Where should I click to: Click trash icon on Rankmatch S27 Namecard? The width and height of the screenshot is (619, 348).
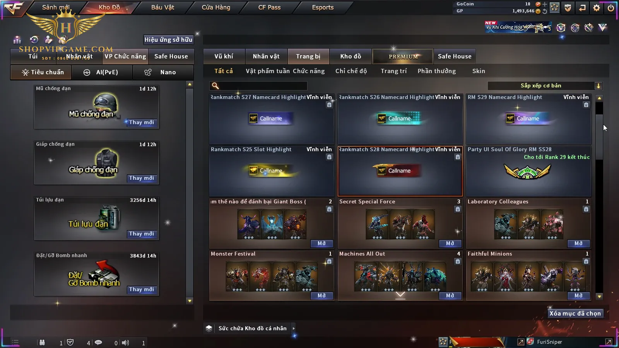tap(329, 105)
